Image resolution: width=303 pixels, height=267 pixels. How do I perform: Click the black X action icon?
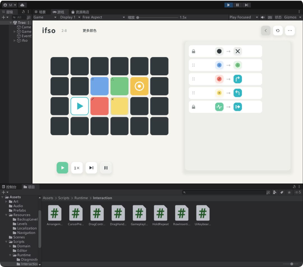click(238, 51)
